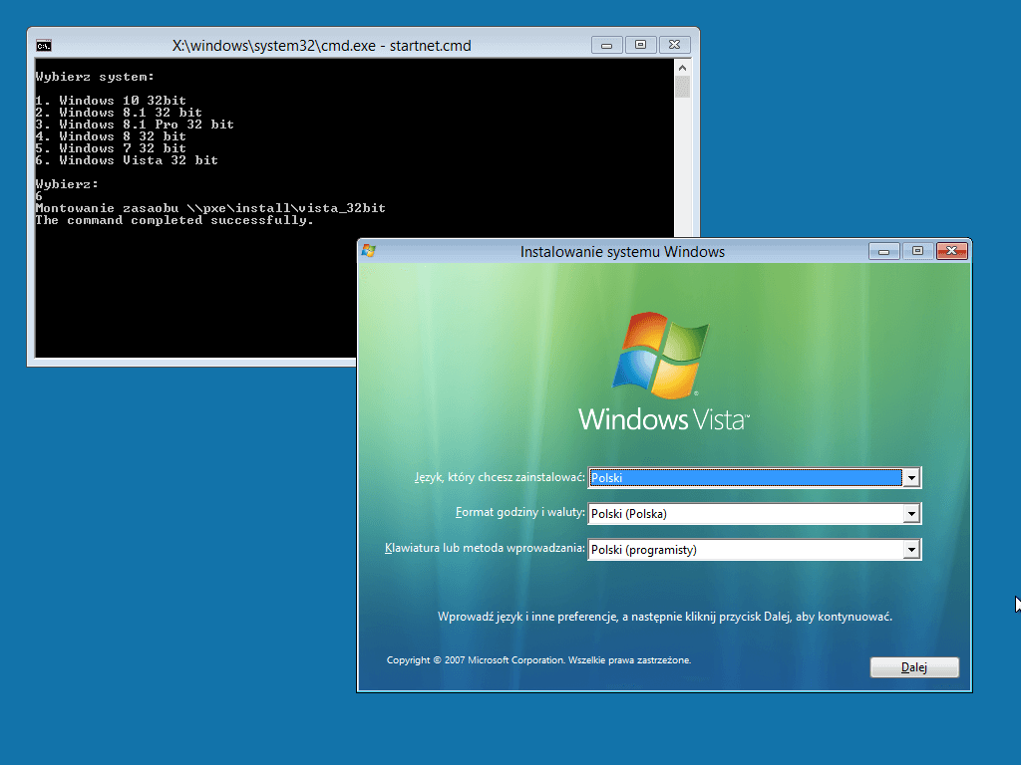The height and width of the screenshot is (765, 1021).
Task: Click the 'Windows Vista 32 bit' menu line
Action: point(127,160)
